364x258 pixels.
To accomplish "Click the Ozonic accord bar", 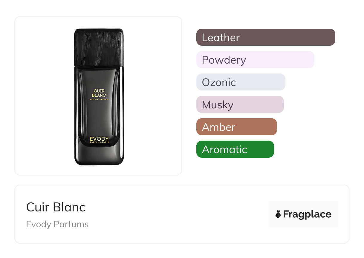I will pos(241,82).
